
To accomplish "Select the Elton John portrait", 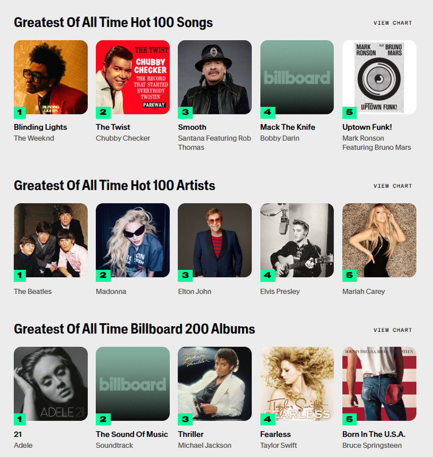I will 215,240.
